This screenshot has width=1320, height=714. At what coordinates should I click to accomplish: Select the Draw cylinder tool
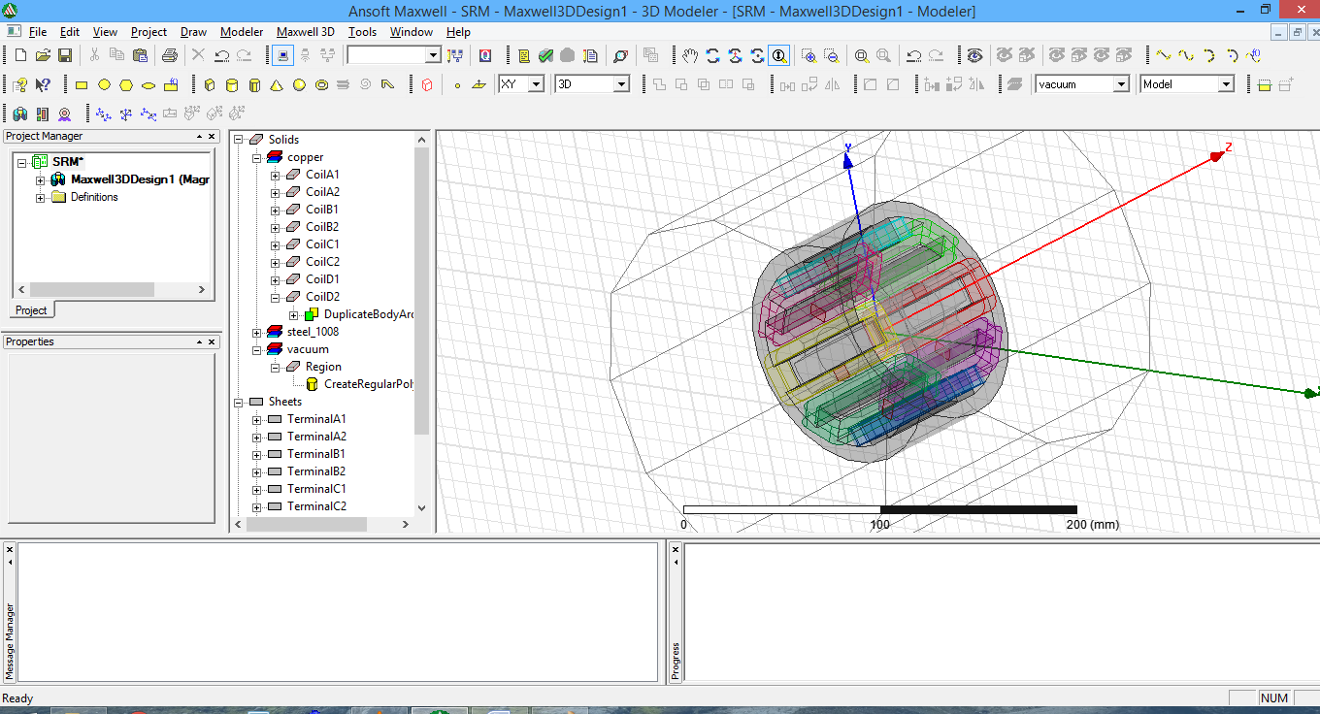231,84
